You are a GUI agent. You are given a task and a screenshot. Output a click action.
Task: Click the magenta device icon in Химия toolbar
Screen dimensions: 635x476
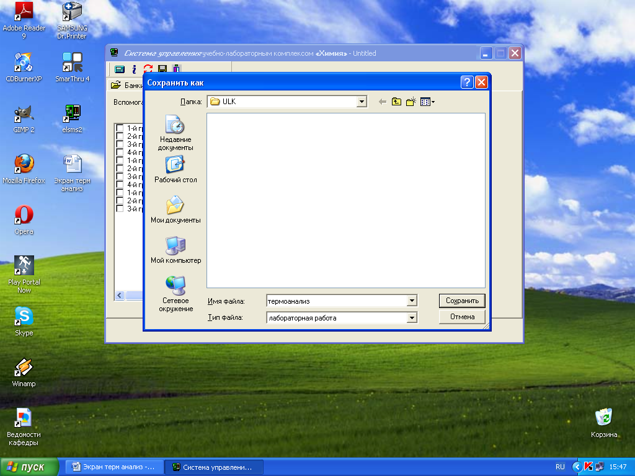(176, 69)
